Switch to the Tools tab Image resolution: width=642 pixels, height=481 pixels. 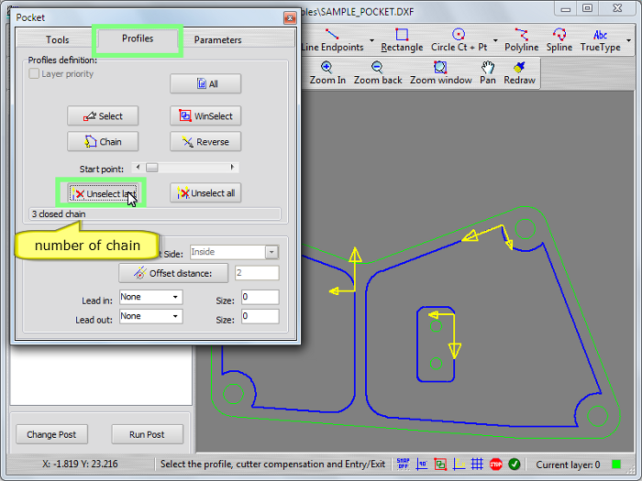coord(57,40)
